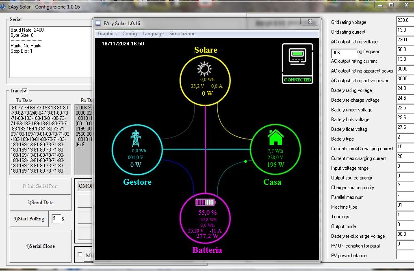
Task: Click the inverter CONNECTED status icon
Action: [297, 64]
